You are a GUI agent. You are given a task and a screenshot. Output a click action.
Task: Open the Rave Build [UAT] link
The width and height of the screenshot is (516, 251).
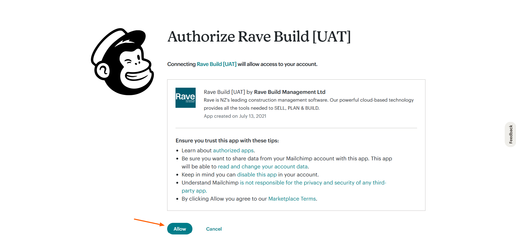pyautogui.click(x=217, y=64)
